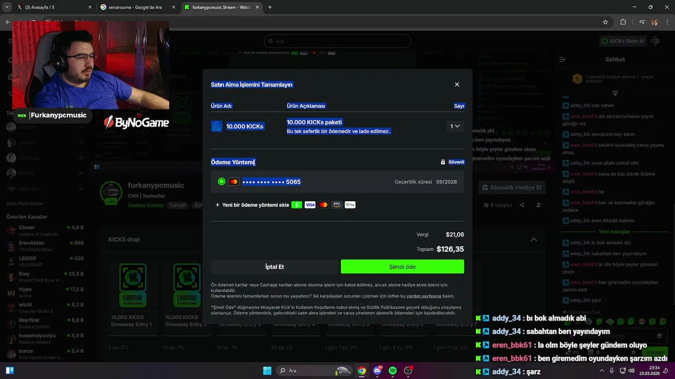The image size is (675, 379).
Task: Open the wtcN recommended channel
Action: (x=45, y=307)
